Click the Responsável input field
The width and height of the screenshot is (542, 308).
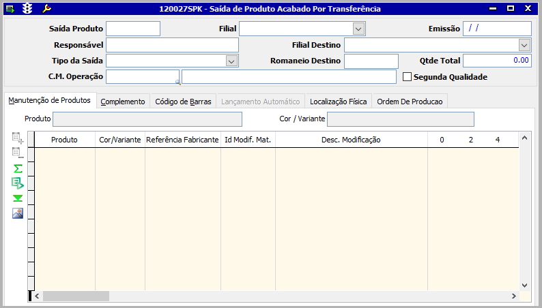click(x=172, y=45)
